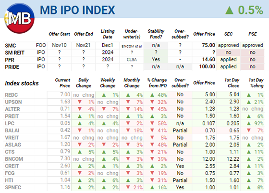Click the 1st Day Close column header
The width and height of the screenshot is (269, 193).
point(232,83)
